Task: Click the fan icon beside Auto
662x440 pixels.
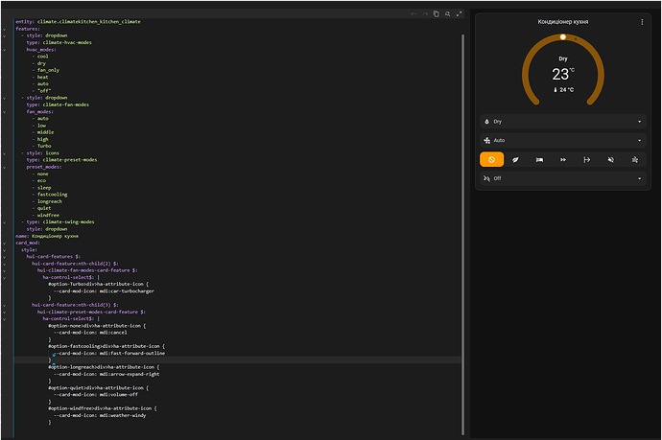Action: click(x=486, y=141)
